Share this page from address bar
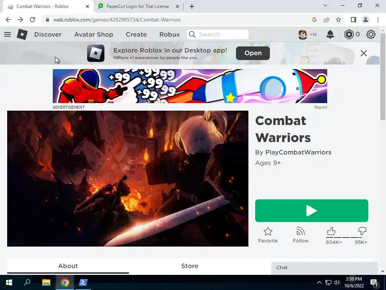Screen dimensions: 386x290 [x=326, y=20]
